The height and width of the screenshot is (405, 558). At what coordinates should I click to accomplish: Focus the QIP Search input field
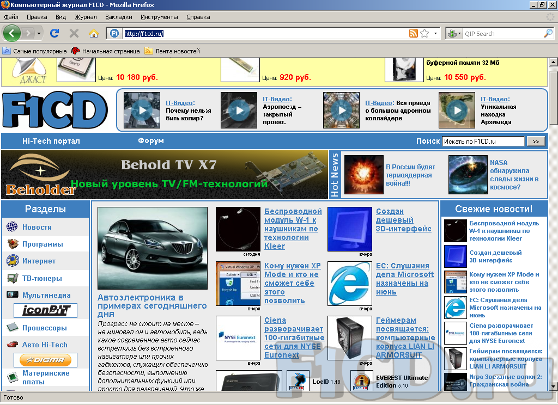click(x=503, y=34)
